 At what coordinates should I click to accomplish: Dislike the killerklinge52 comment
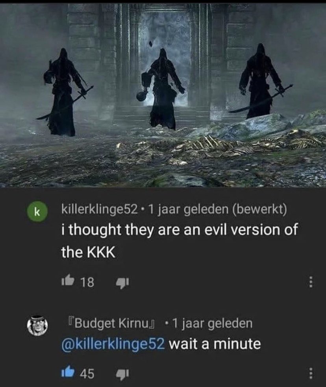tap(122, 282)
